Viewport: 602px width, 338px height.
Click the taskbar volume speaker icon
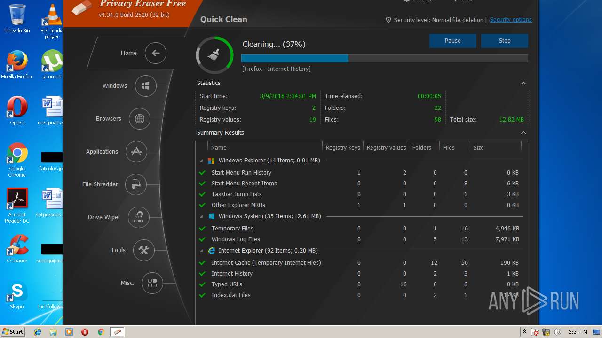(557, 332)
